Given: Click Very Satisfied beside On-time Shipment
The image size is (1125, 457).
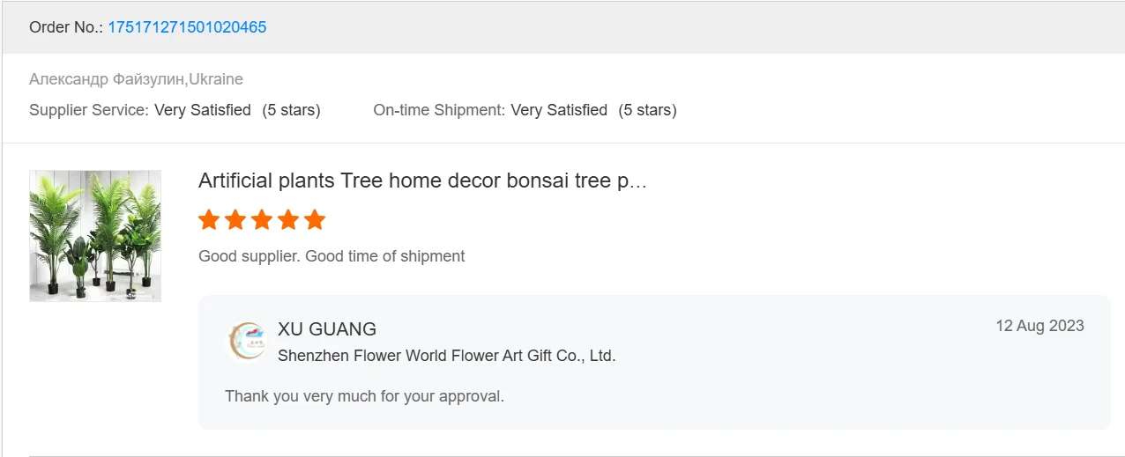Looking at the screenshot, I should pos(559,110).
